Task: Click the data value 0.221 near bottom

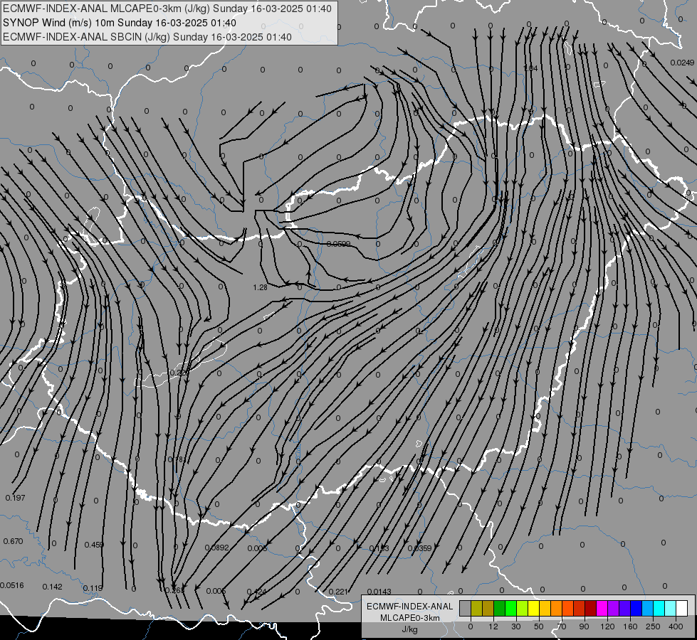Action: click(x=338, y=592)
